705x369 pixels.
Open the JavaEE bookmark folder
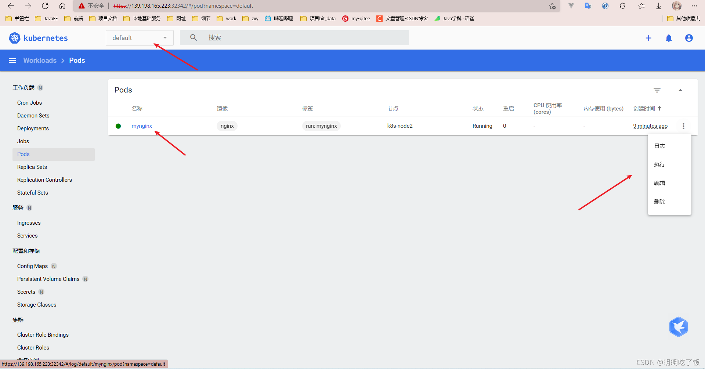point(47,18)
